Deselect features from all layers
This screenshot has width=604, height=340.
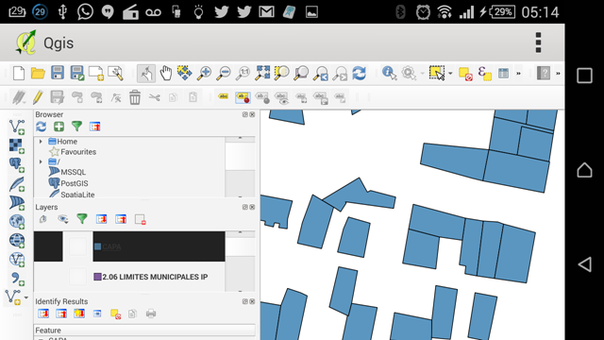click(x=465, y=74)
